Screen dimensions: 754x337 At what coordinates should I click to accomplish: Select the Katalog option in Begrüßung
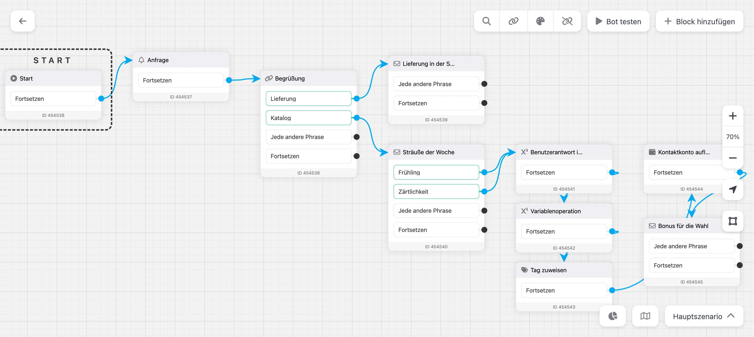coord(308,118)
